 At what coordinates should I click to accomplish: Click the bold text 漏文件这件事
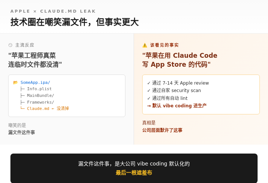[22, 132]
